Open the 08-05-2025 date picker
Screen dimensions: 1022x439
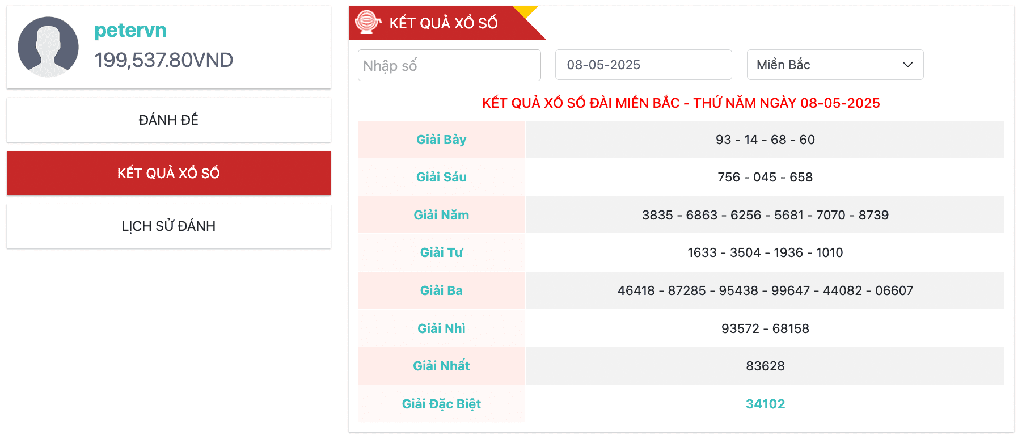[643, 65]
